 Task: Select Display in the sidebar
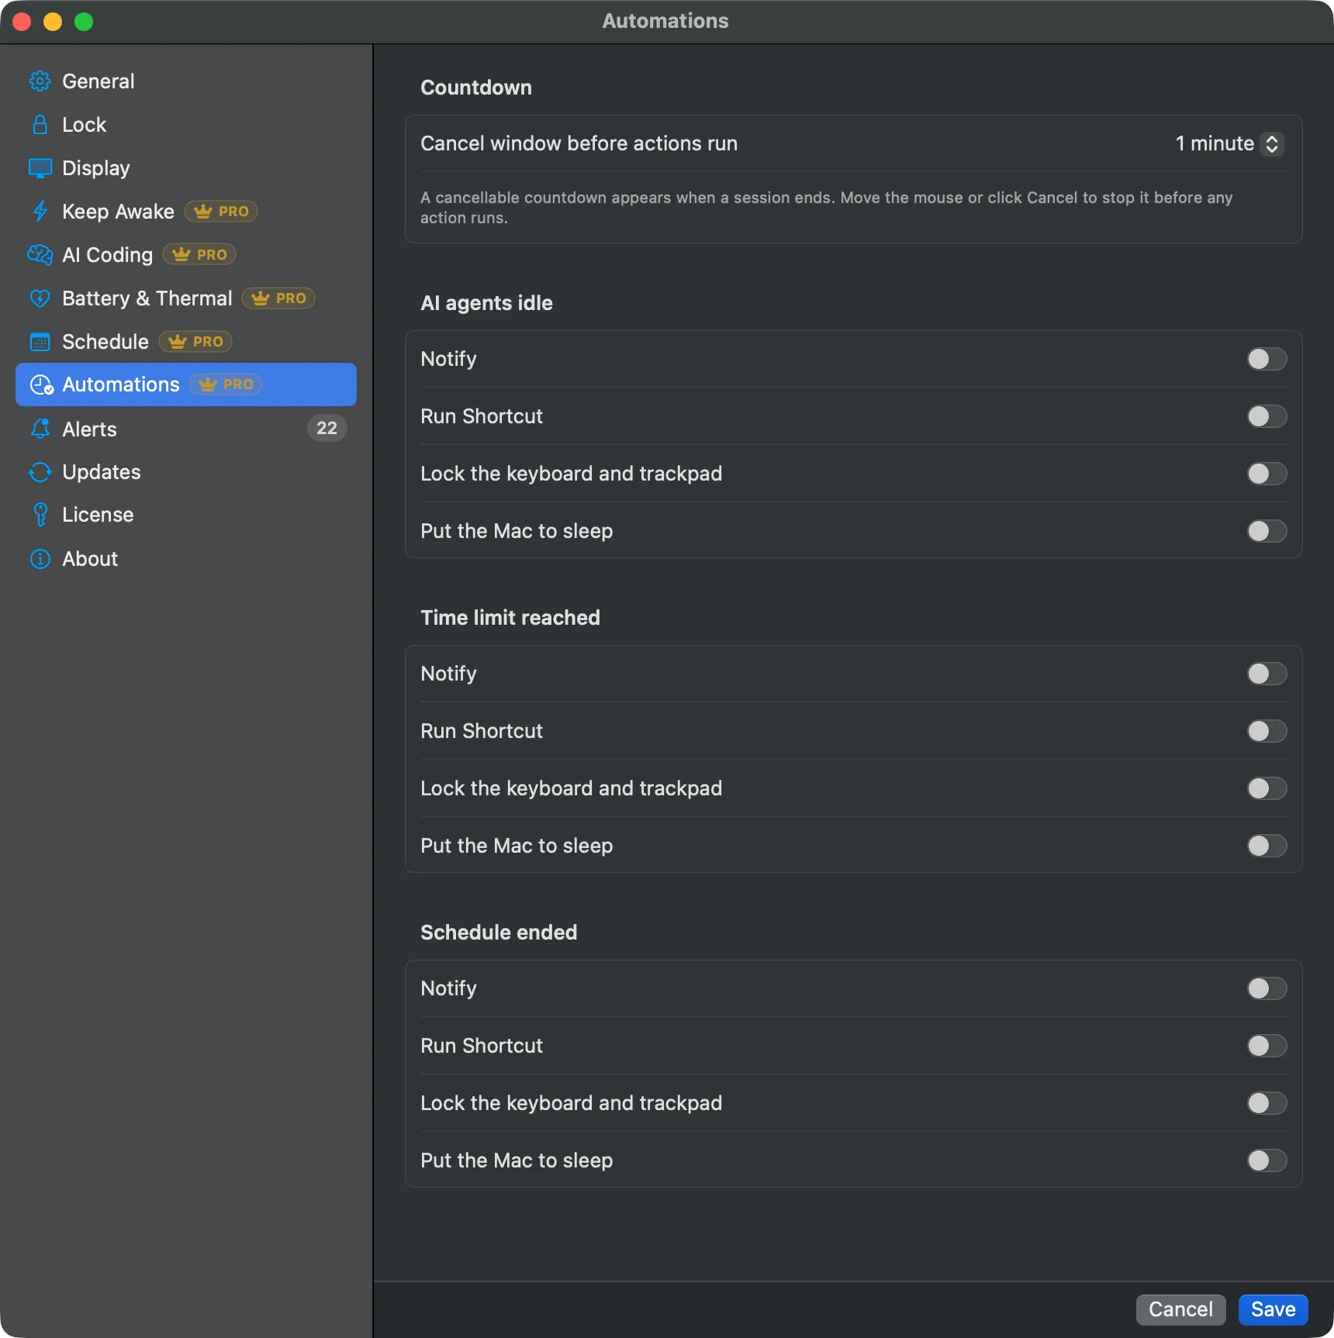tap(186, 168)
